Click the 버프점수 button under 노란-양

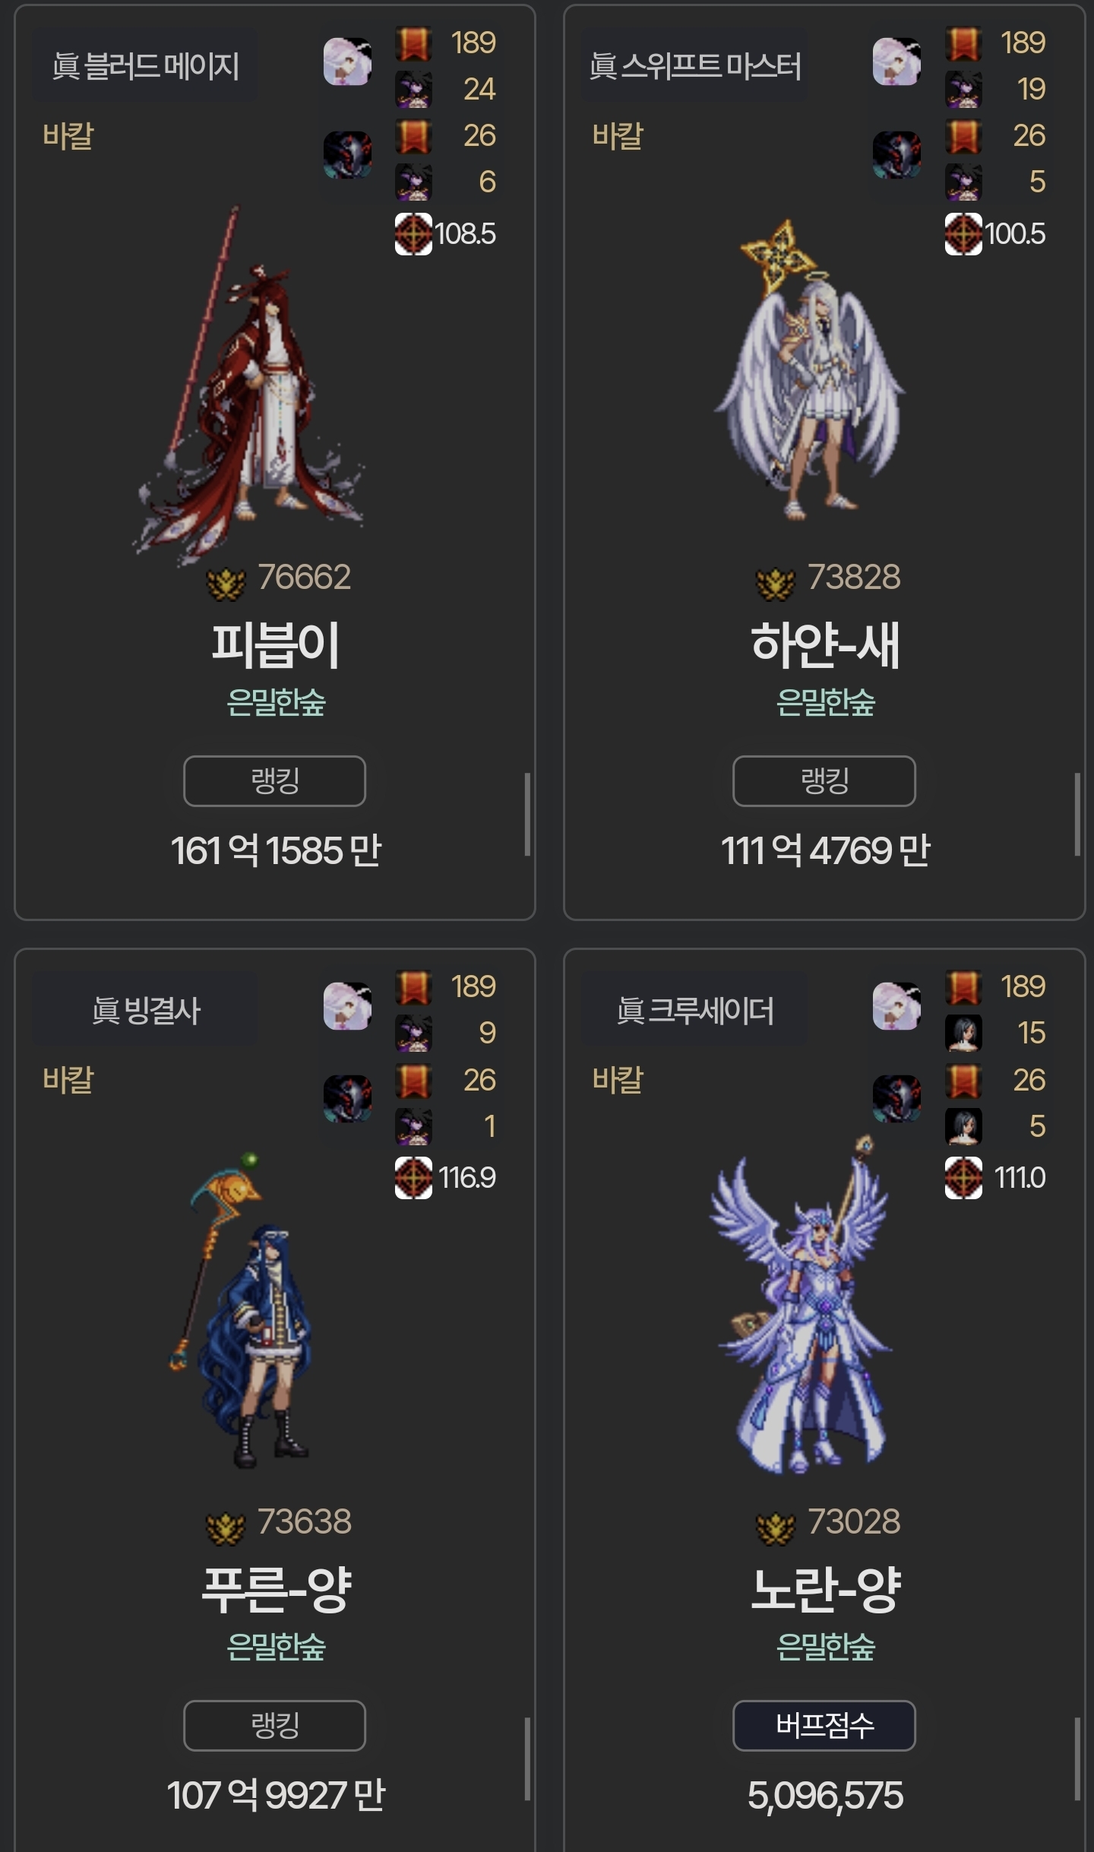coord(824,1725)
